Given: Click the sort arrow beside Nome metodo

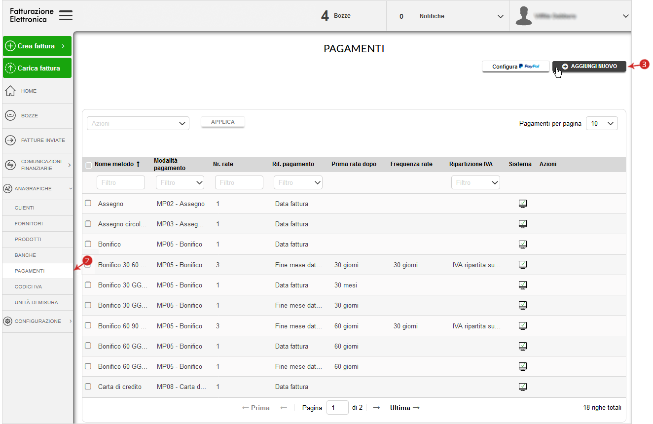Looking at the screenshot, I should [x=138, y=164].
